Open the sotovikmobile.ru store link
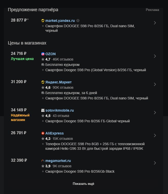Image resolution: width=168 pixels, height=194 pixels. click(x=60, y=110)
